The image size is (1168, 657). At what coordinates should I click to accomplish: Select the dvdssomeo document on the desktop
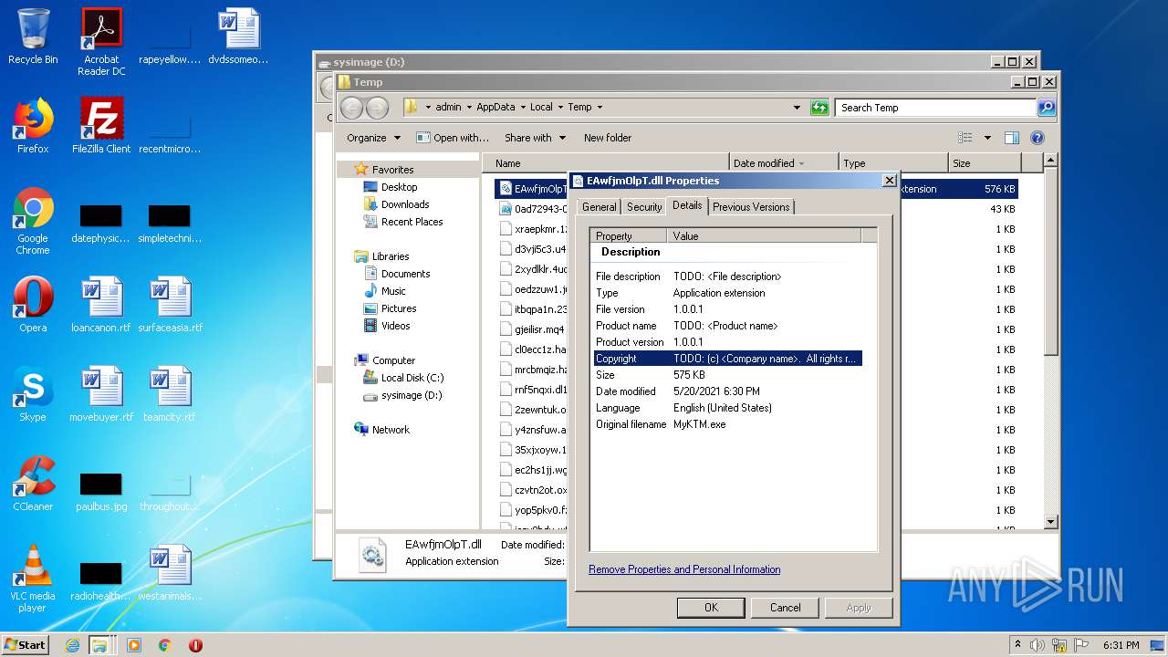pos(239,36)
